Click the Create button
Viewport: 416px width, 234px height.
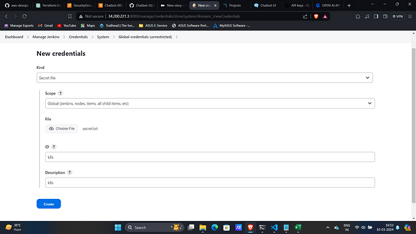click(49, 204)
